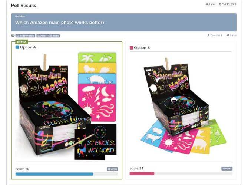Click the blue Option A score bar
This screenshot has height=185, width=248.
click(54, 174)
